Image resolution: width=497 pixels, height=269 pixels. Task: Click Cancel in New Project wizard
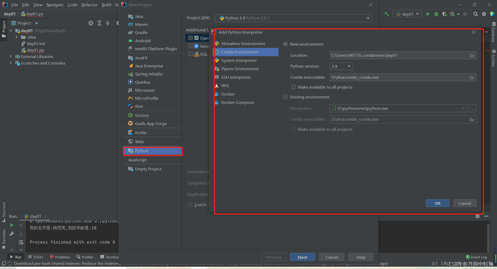[332, 257]
